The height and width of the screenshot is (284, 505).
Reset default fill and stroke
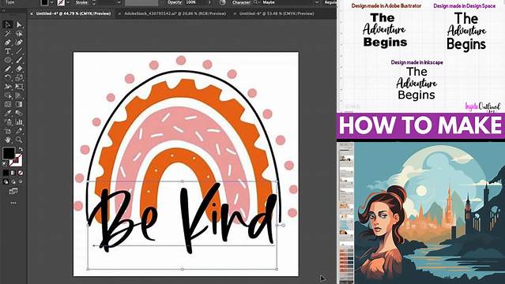click(x=5, y=164)
